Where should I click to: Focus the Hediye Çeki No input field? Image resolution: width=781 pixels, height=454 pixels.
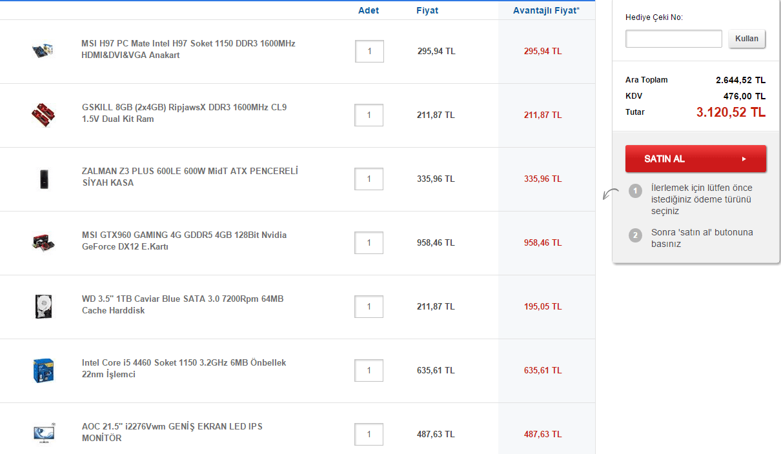pos(673,39)
